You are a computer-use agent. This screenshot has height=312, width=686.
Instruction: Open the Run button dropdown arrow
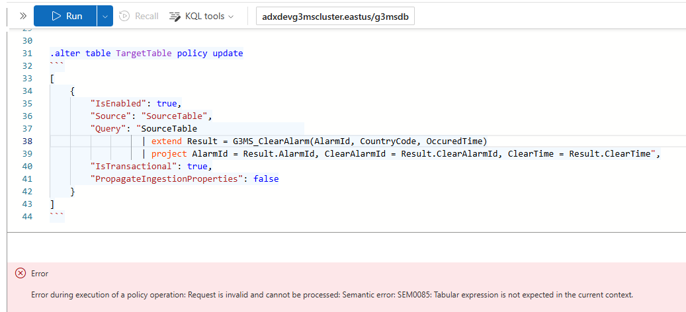click(x=105, y=16)
